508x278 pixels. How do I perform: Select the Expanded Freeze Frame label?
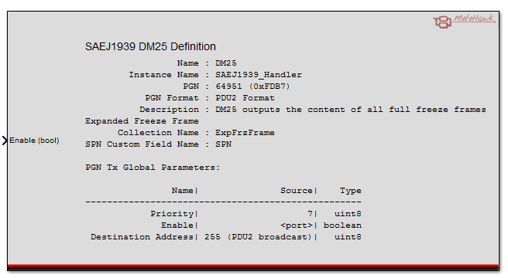point(142,121)
